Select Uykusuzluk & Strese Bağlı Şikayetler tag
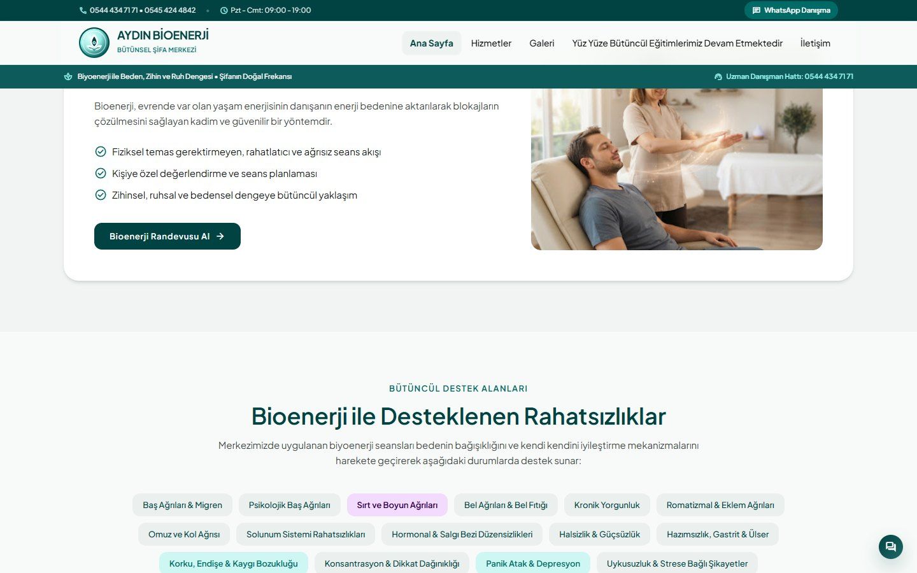The width and height of the screenshot is (917, 573). point(677,563)
